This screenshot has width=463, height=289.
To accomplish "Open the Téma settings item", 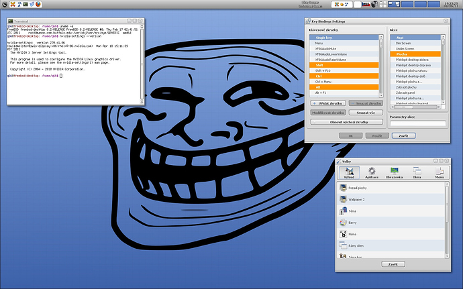I will [x=352, y=211].
